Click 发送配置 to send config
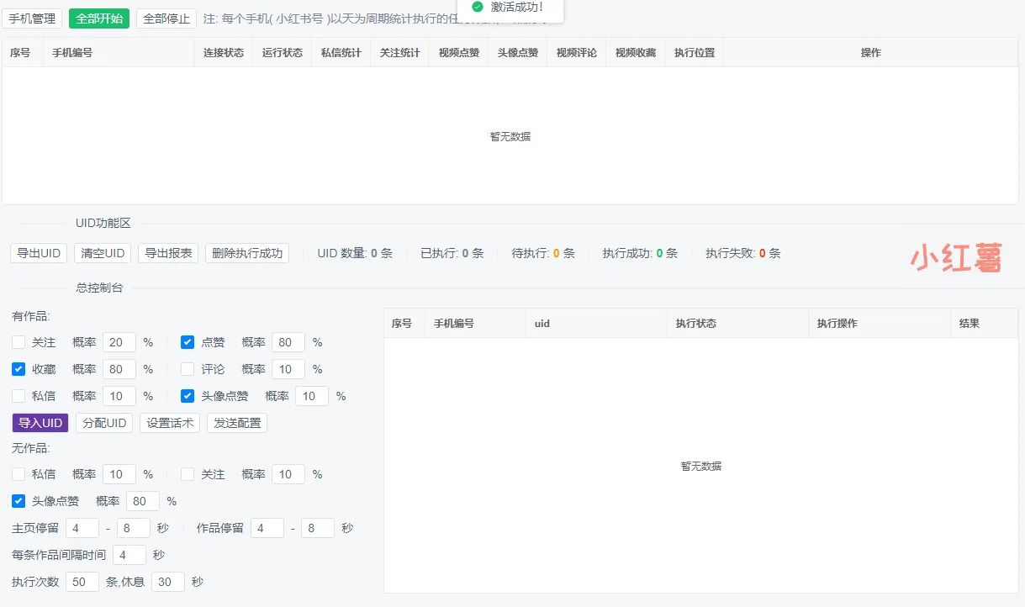This screenshot has height=607, width=1025. coord(237,423)
